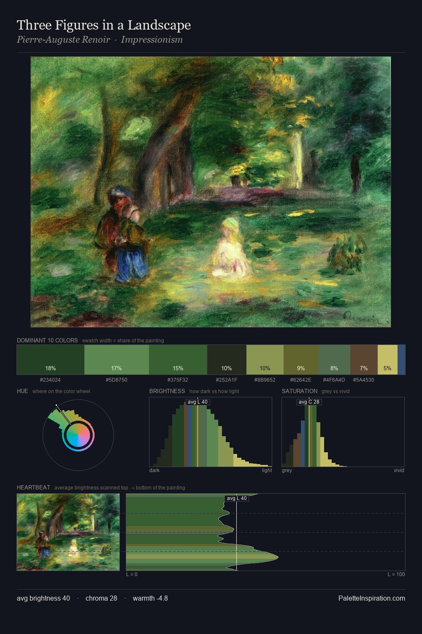422x634 pixels.
Task: Pick the narrow blue swatch at palette end
Action: pyautogui.click(x=401, y=360)
